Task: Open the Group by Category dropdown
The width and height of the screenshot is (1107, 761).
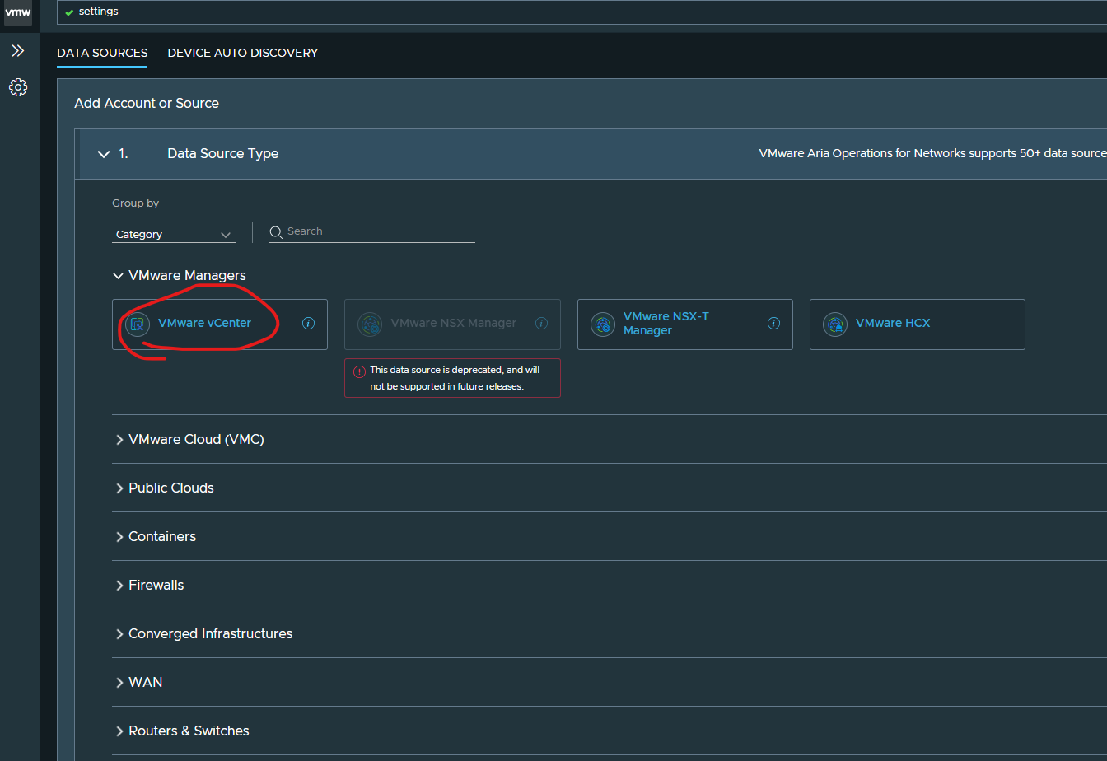Action: click(174, 235)
